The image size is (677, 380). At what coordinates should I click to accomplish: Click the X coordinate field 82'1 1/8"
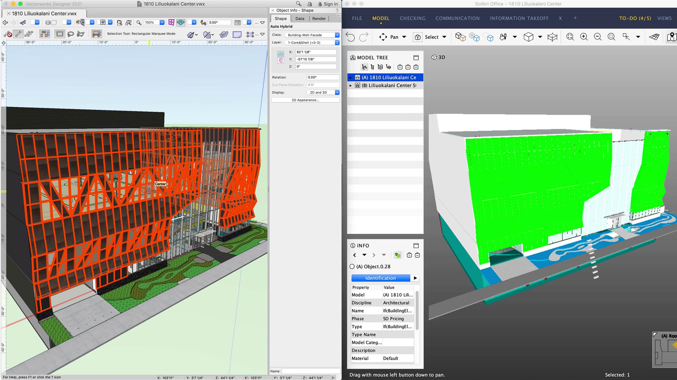pyautogui.click(x=316, y=52)
